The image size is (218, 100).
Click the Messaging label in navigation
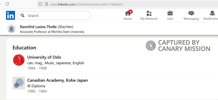click(x=191, y=19)
